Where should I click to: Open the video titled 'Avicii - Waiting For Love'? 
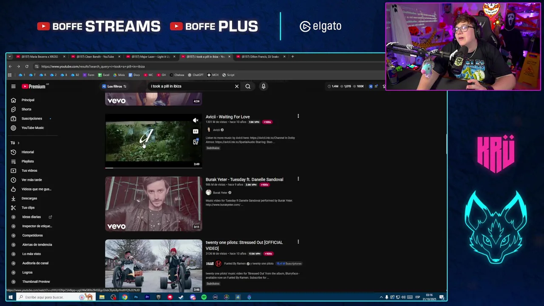(x=228, y=117)
